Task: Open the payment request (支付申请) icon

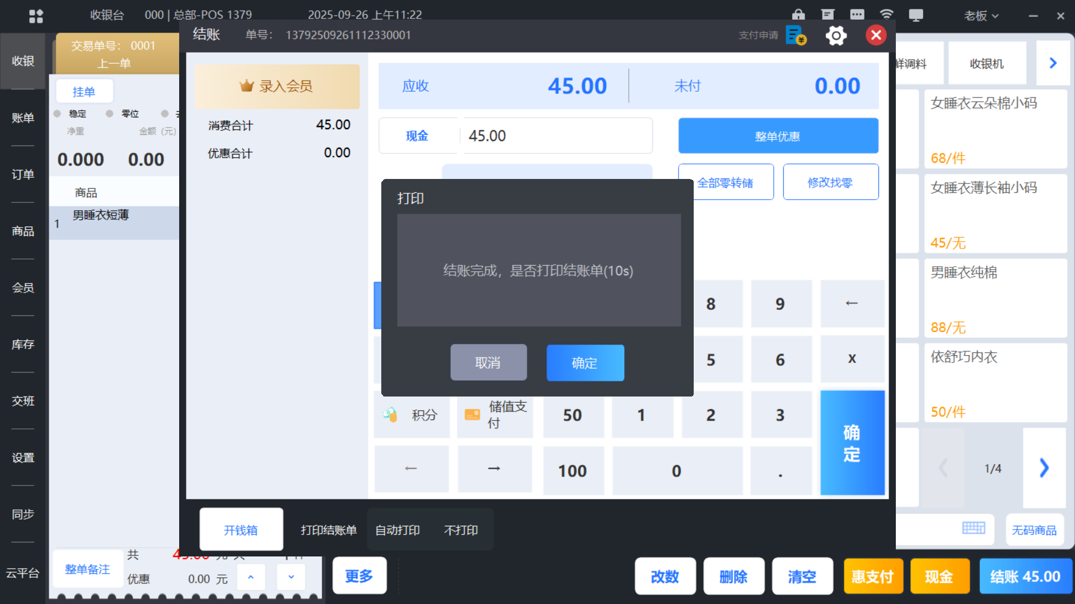Action: (x=796, y=35)
